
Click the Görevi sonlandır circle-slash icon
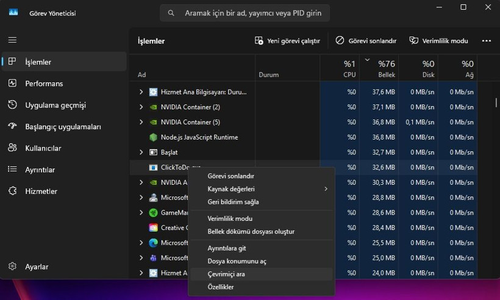(340, 40)
